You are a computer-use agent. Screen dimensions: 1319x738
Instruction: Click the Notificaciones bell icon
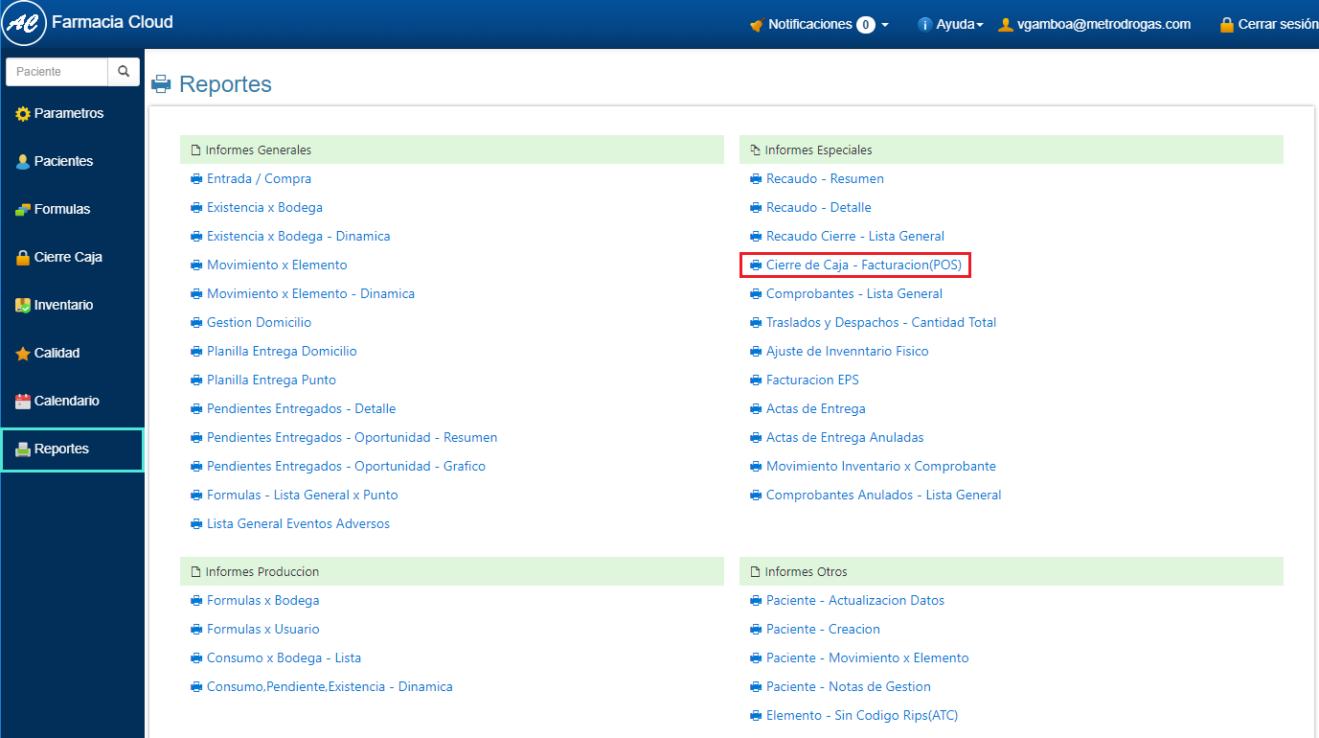coord(757,25)
